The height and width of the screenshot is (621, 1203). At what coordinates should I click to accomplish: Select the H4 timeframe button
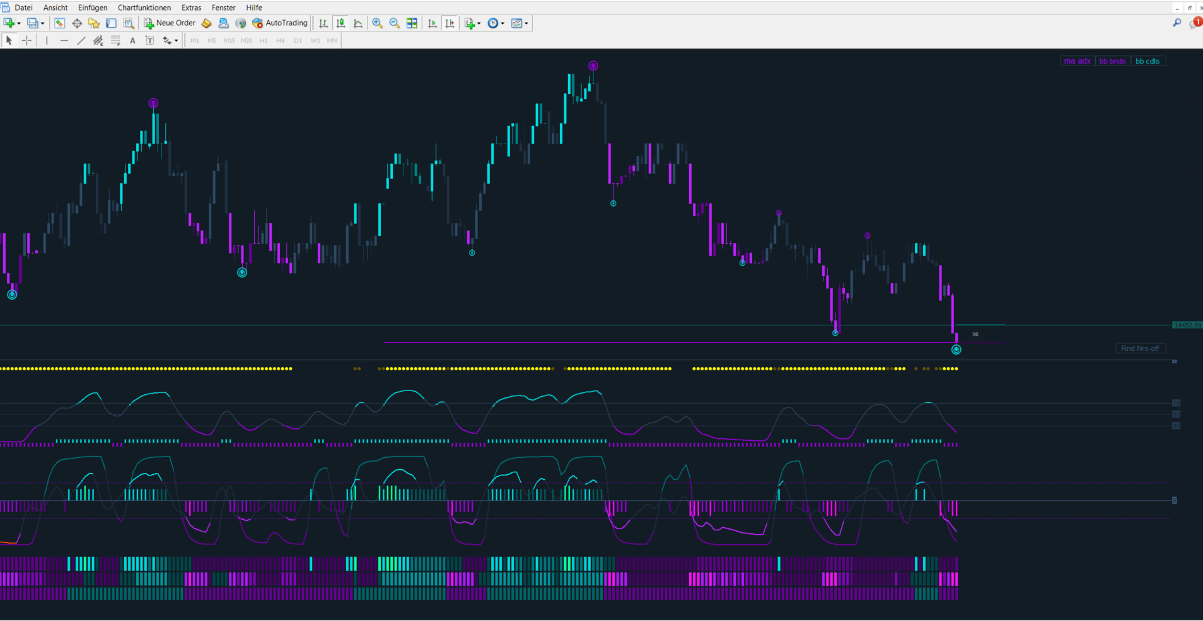pyautogui.click(x=281, y=40)
